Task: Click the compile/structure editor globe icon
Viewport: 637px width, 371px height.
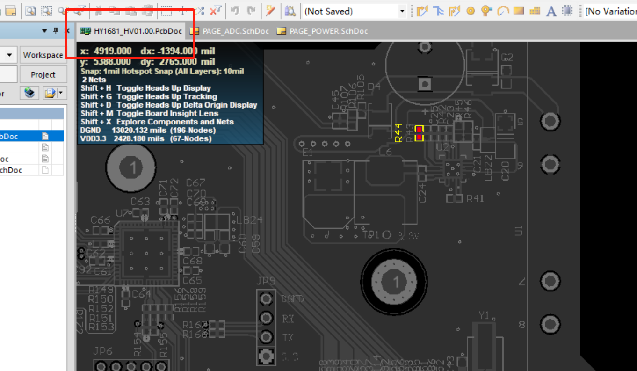Action: 30,93
